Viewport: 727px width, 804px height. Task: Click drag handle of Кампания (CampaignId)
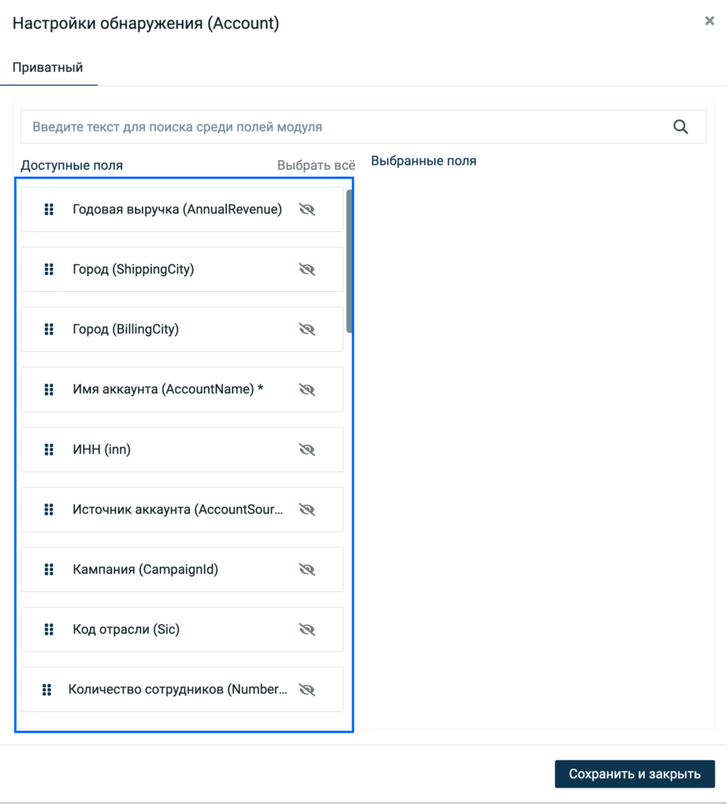coord(49,569)
